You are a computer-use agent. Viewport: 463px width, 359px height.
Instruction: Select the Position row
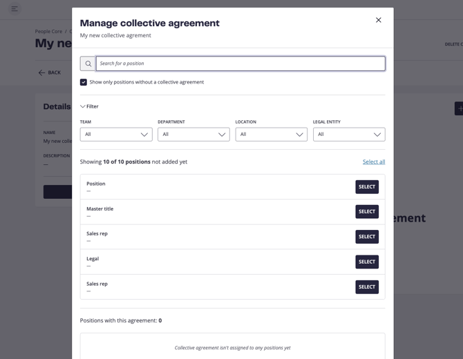pos(366,187)
